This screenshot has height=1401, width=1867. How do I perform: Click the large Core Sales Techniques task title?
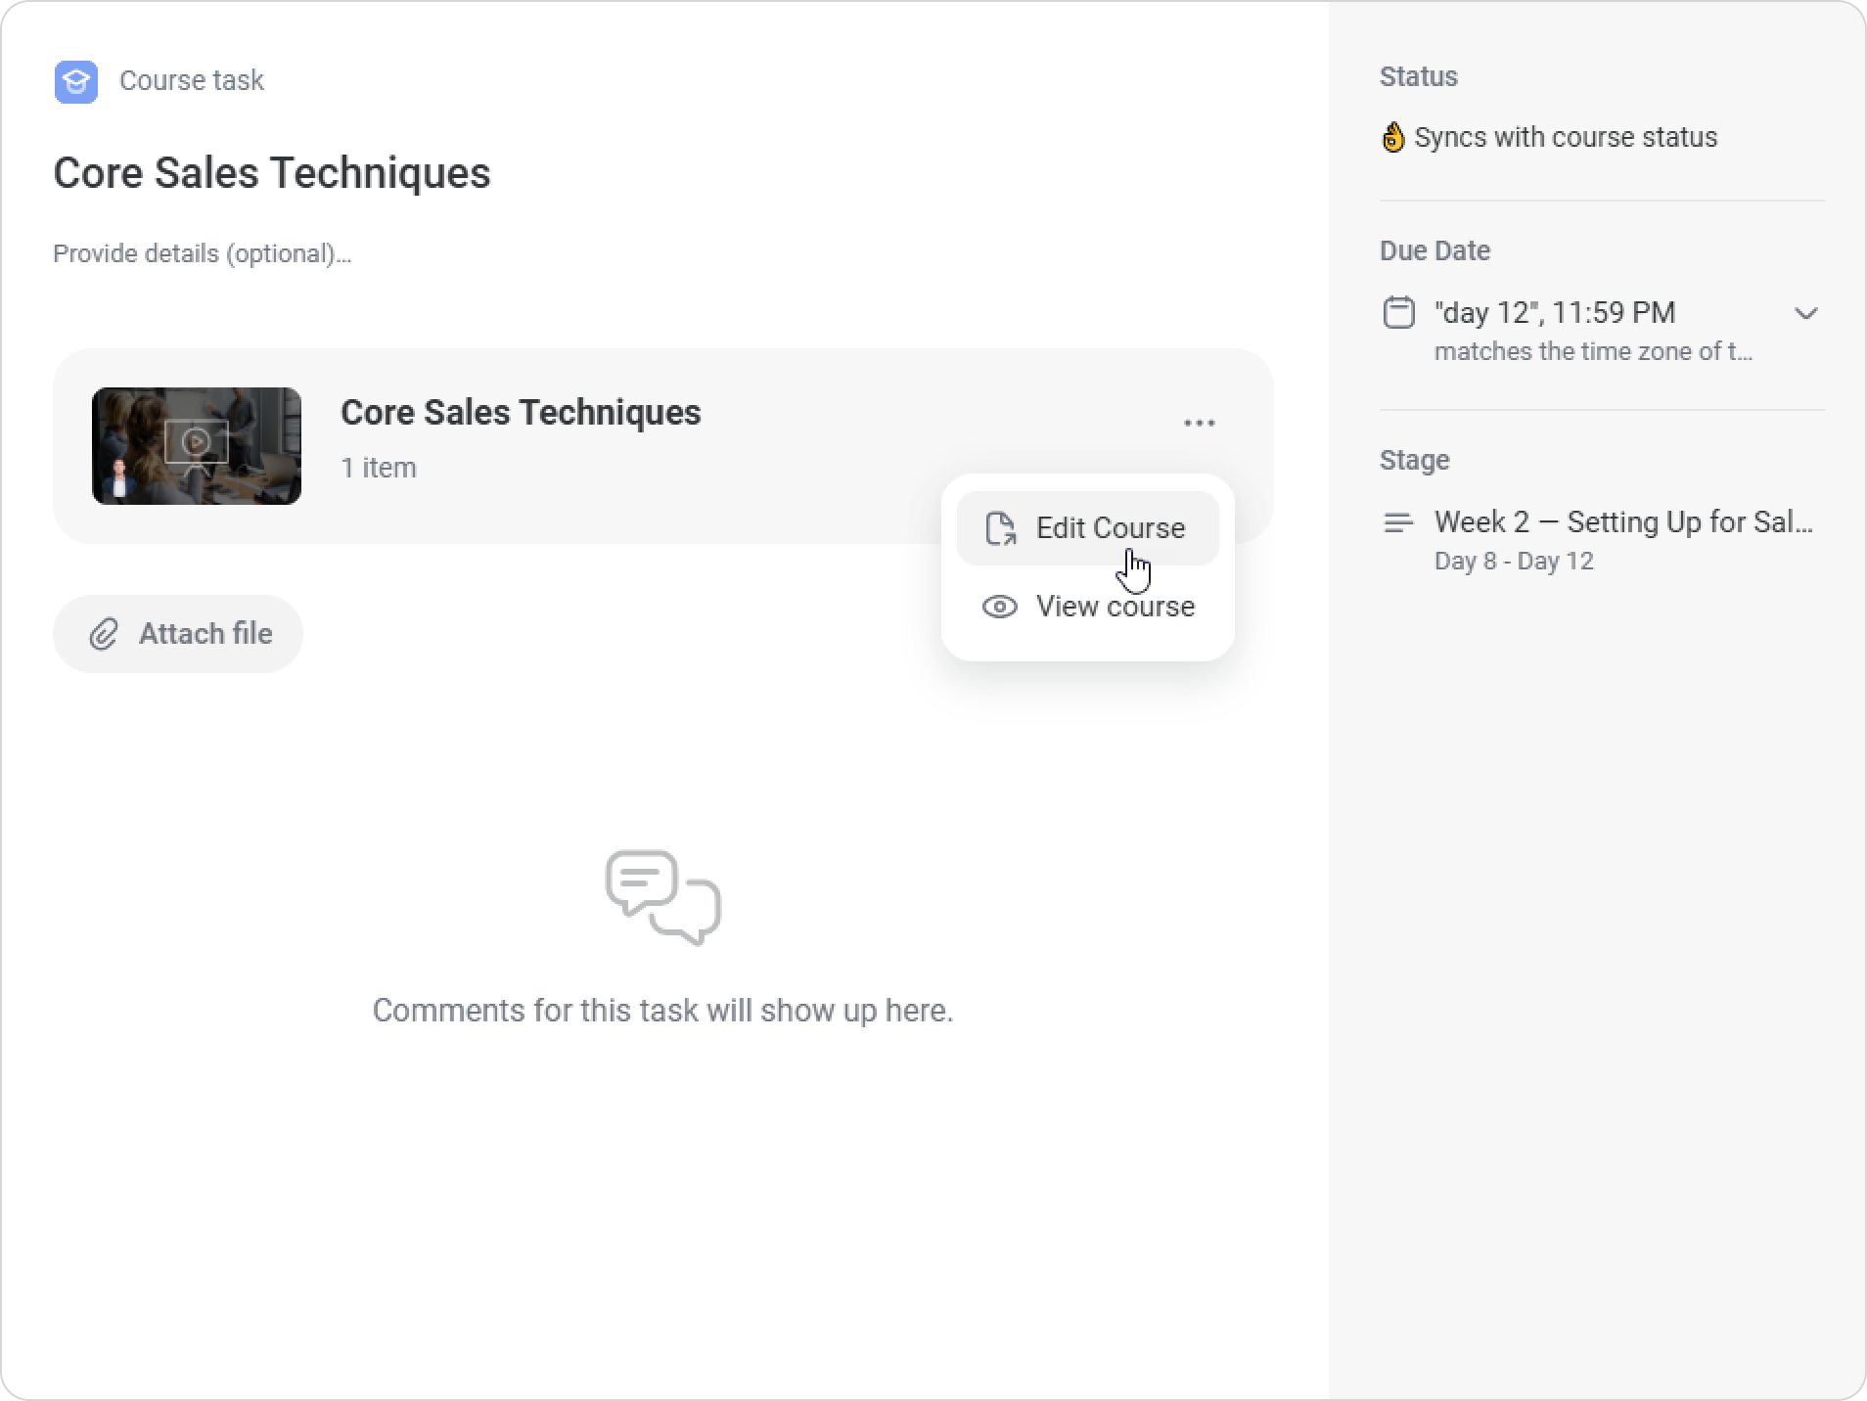[272, 173]
